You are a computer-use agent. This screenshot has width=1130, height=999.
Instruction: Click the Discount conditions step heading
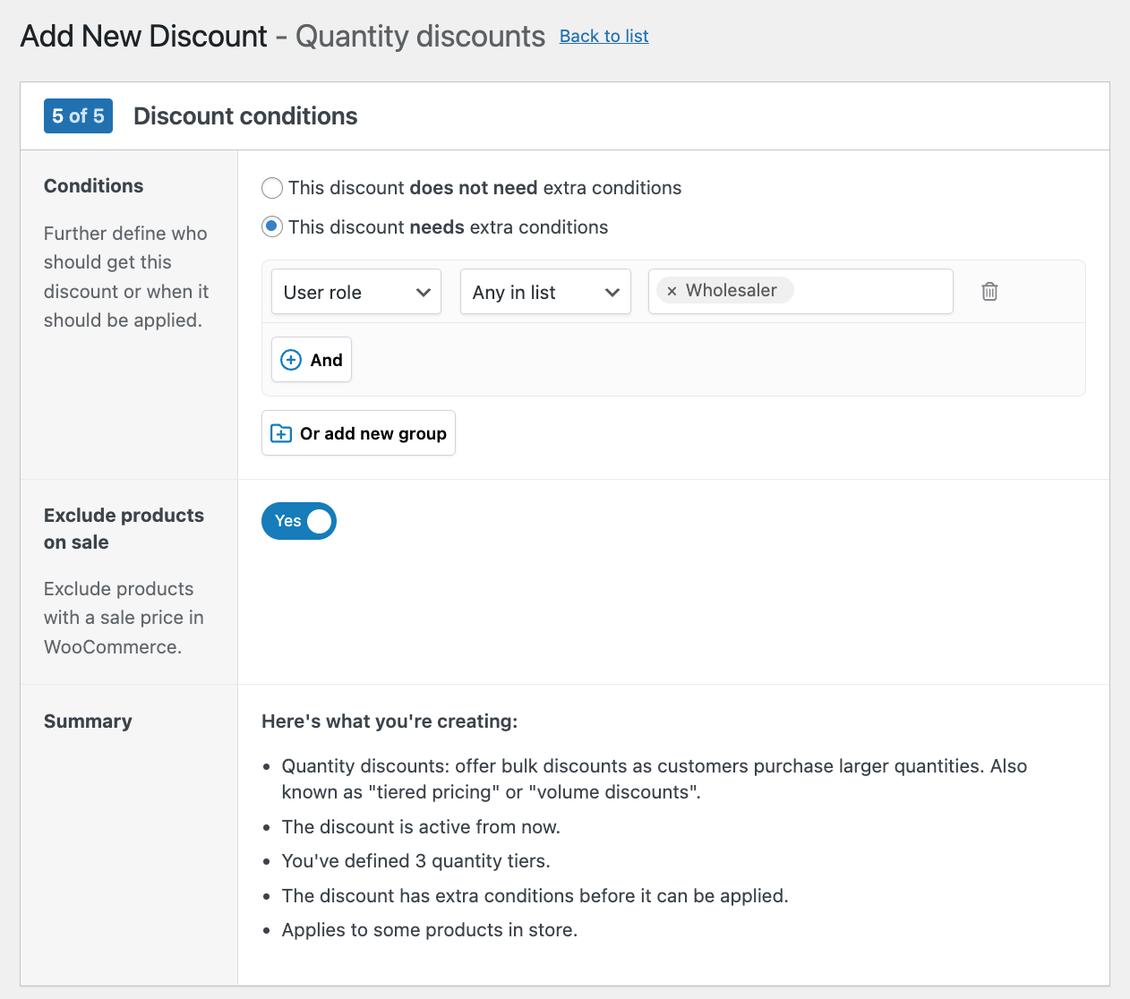coord(245,116)
